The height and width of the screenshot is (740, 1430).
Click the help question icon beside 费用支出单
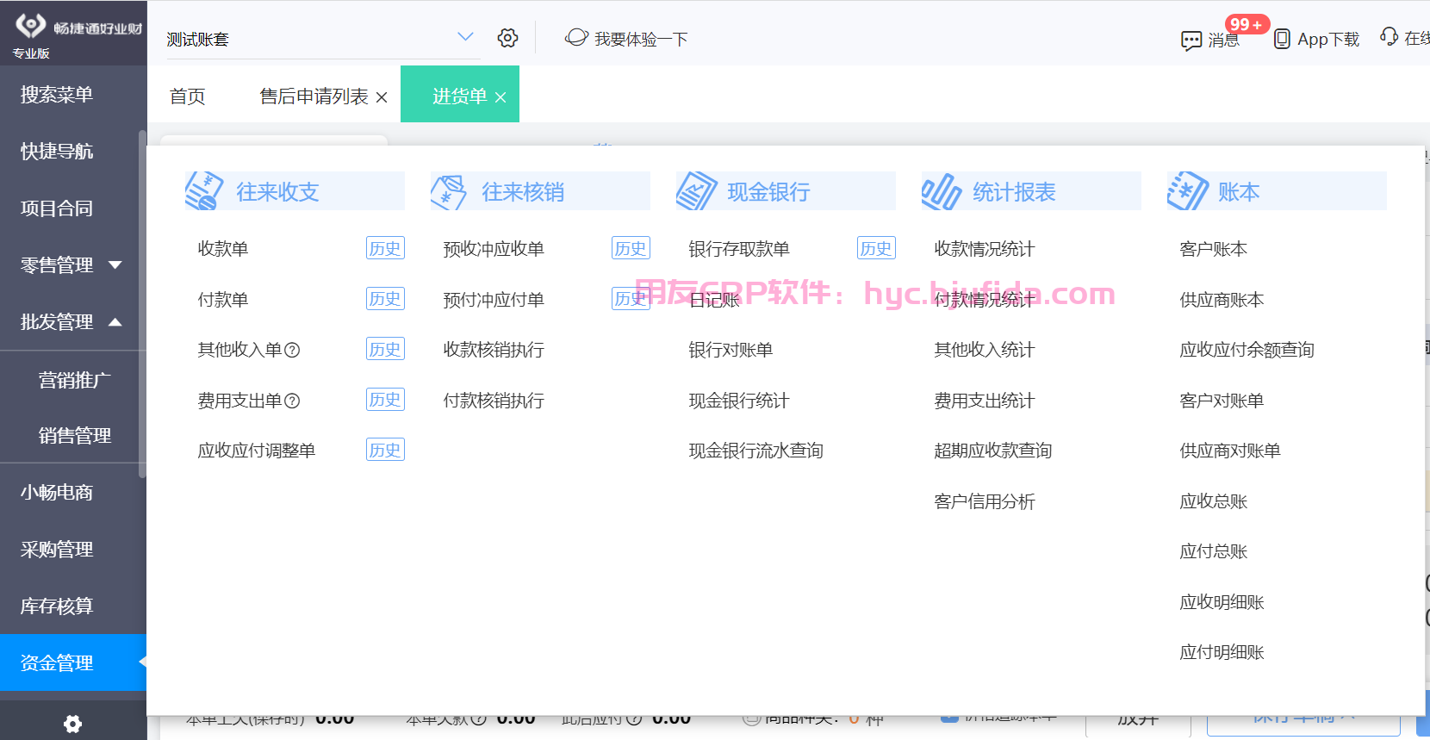[x=292, y=401]
